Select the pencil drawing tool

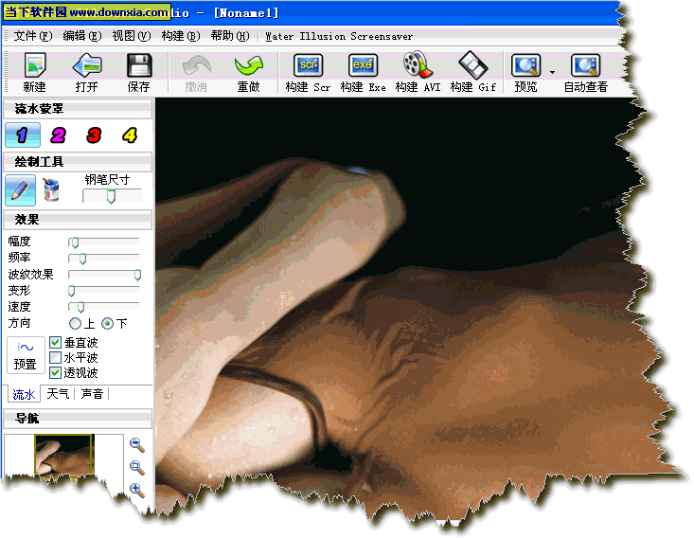pos(20,189)
